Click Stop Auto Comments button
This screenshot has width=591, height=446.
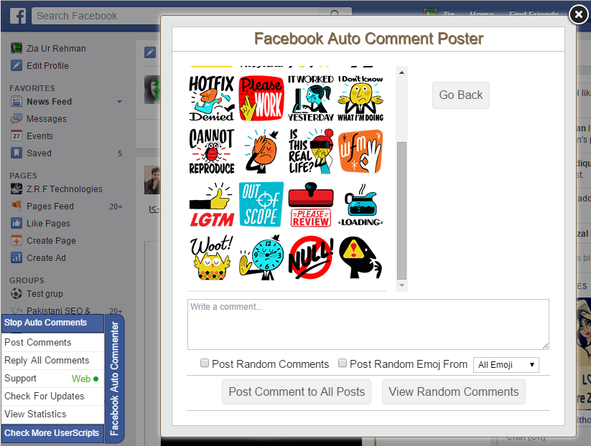coord(52,323)
